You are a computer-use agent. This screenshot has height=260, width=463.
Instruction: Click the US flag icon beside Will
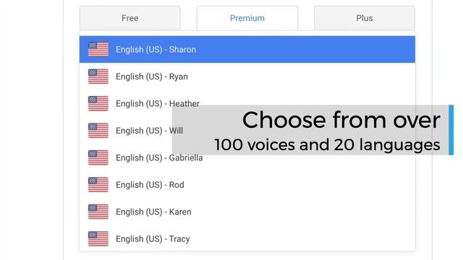(98, 131)
